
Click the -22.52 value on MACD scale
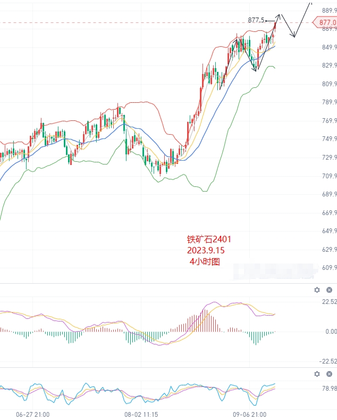[x=328, y=361]
